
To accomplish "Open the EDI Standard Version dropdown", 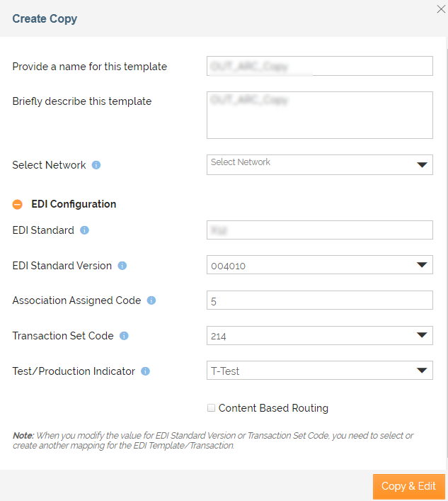I will point(319,266).
